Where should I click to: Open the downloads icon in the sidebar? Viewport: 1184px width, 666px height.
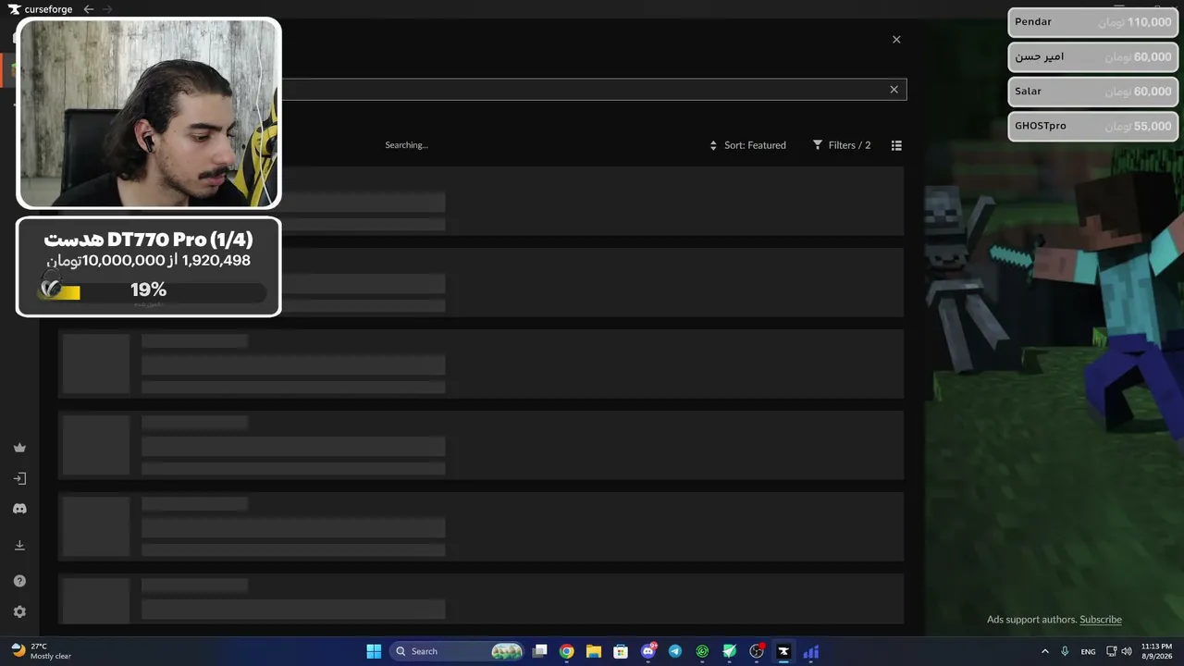click(19, 545)
